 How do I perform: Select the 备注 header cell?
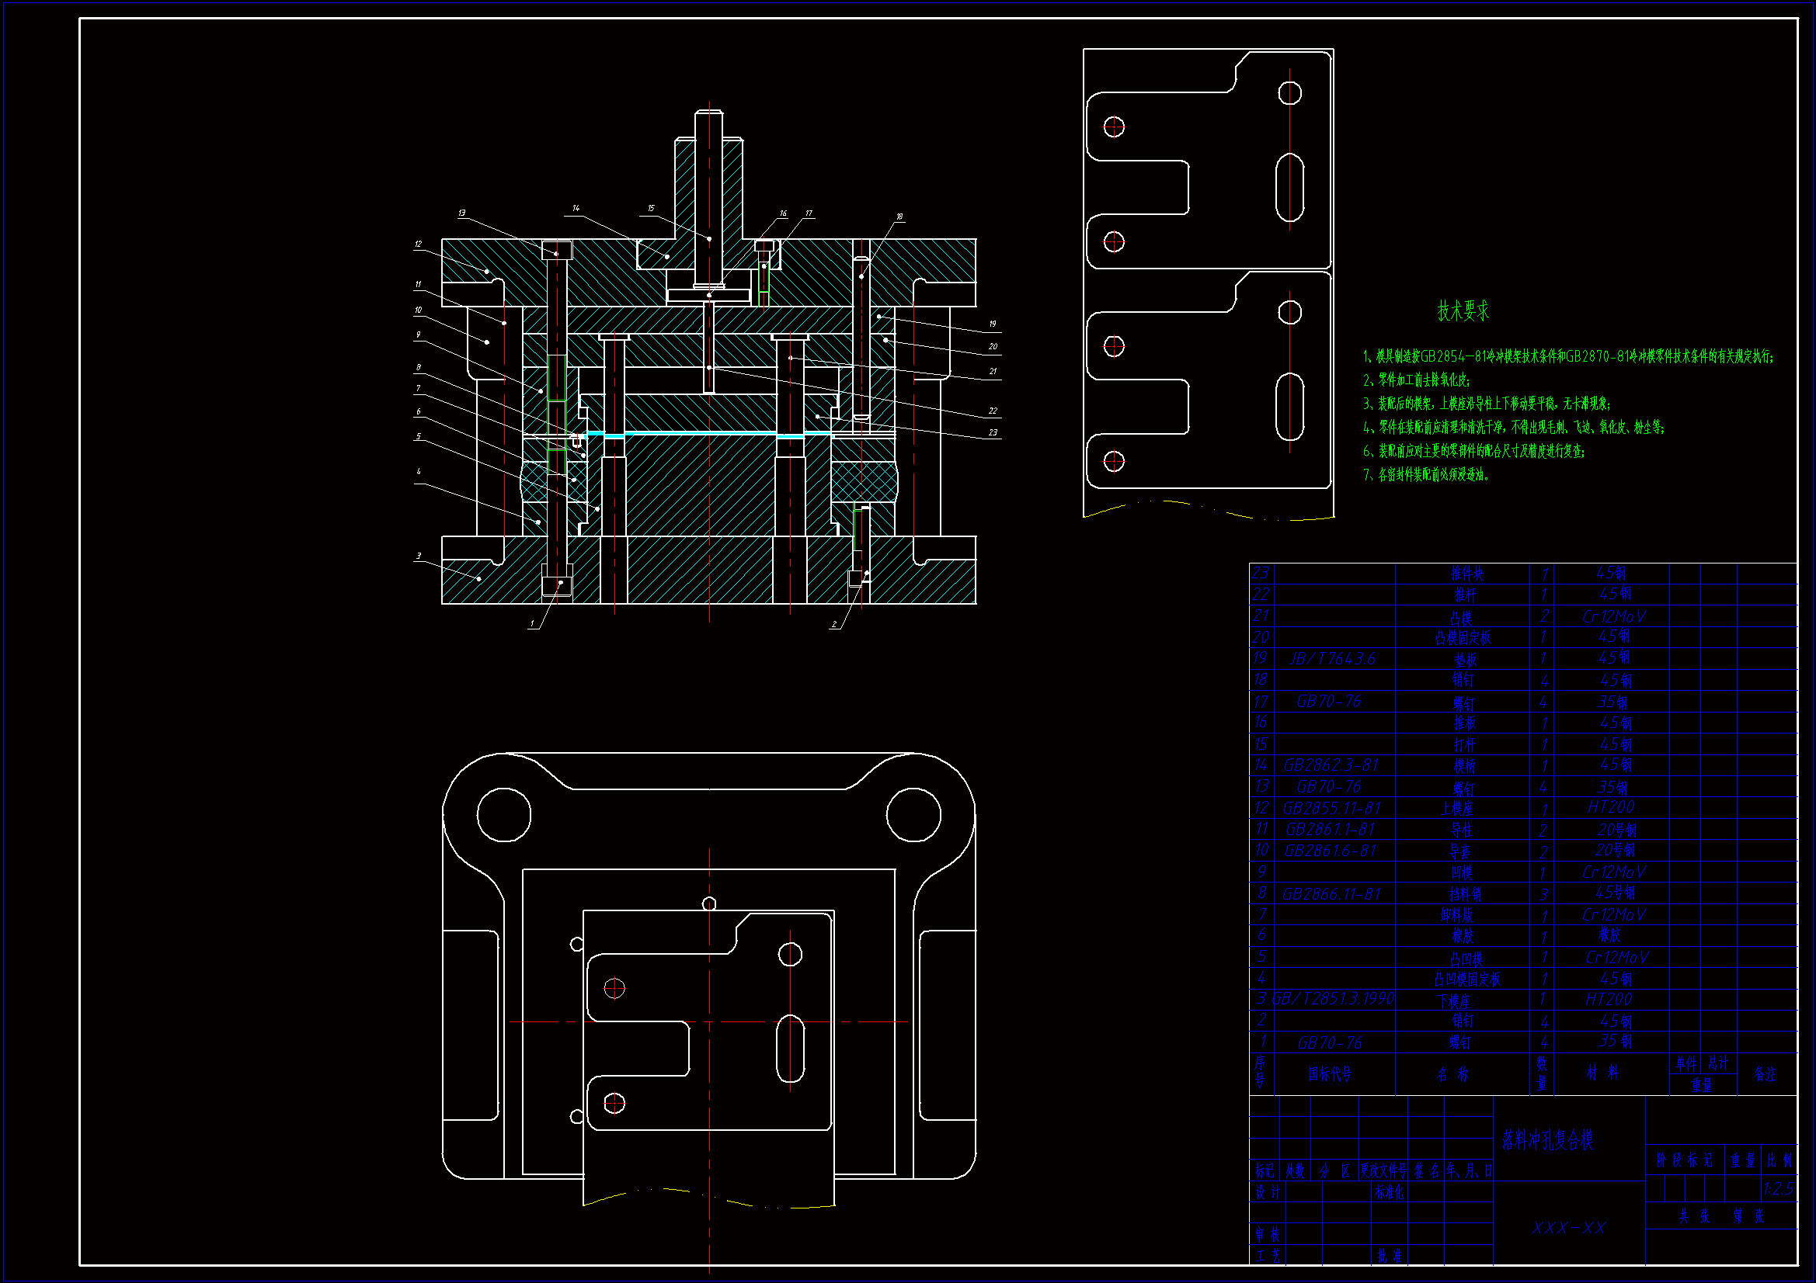(1766, 1074)
